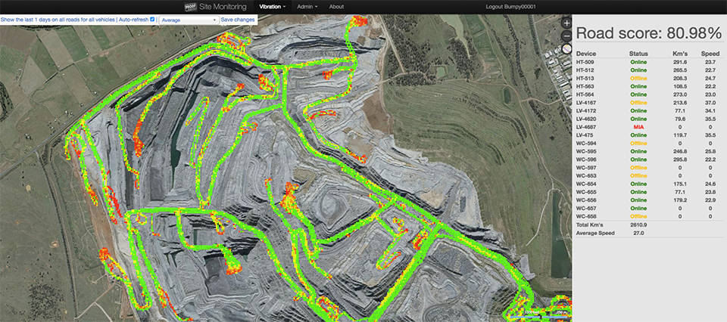Click the Km's column header
The image size is (727, 322).
681,53
